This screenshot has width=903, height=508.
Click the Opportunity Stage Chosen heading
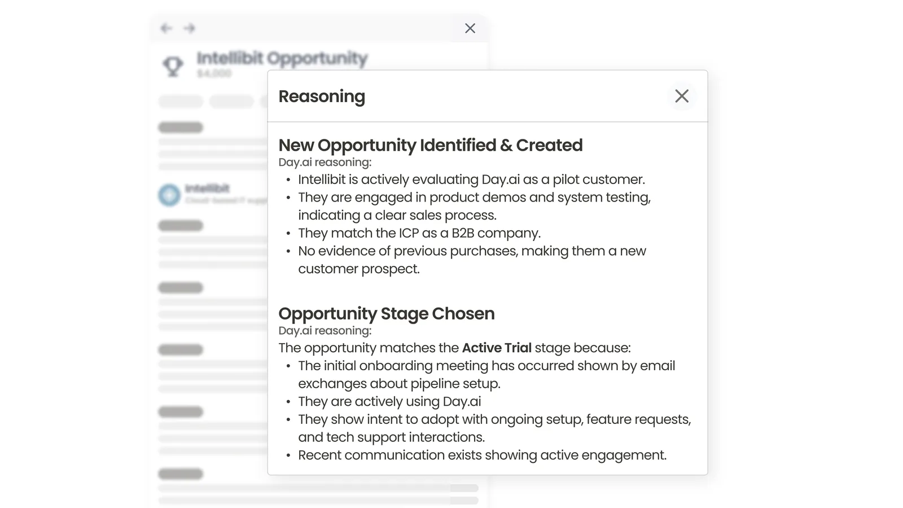[387, 313]
